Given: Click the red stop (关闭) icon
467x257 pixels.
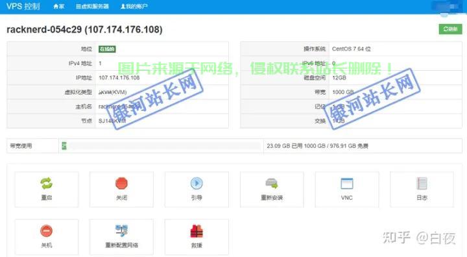Looking at the screenshot, I should click(121, 184).
